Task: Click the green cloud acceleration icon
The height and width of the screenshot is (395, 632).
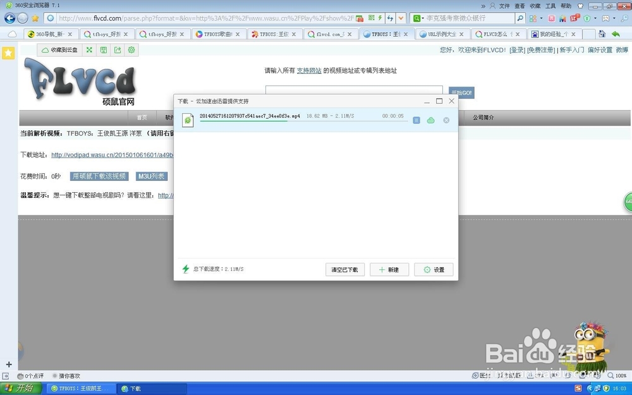Action: point(431,120)
